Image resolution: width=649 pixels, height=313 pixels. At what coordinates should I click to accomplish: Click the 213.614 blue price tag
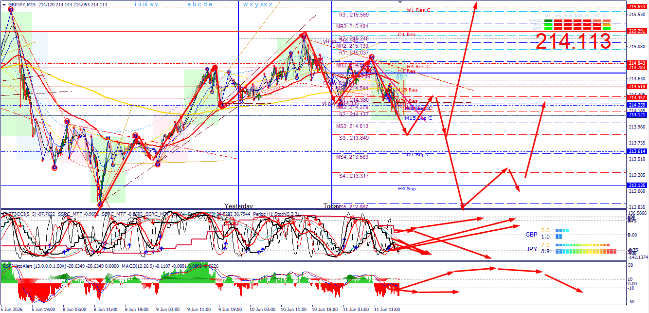click(637, 151)
